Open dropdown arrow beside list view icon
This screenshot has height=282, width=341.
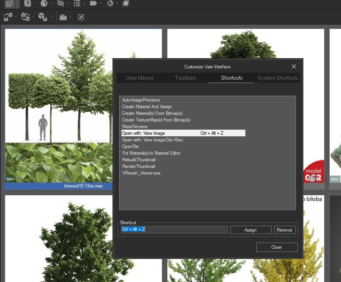point(84,3)
